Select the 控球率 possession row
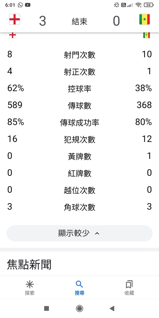Screen dimensions: 159x318 click(x=79, y=89)
